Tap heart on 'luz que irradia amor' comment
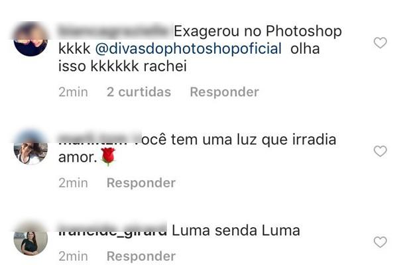 click(380, 151)
